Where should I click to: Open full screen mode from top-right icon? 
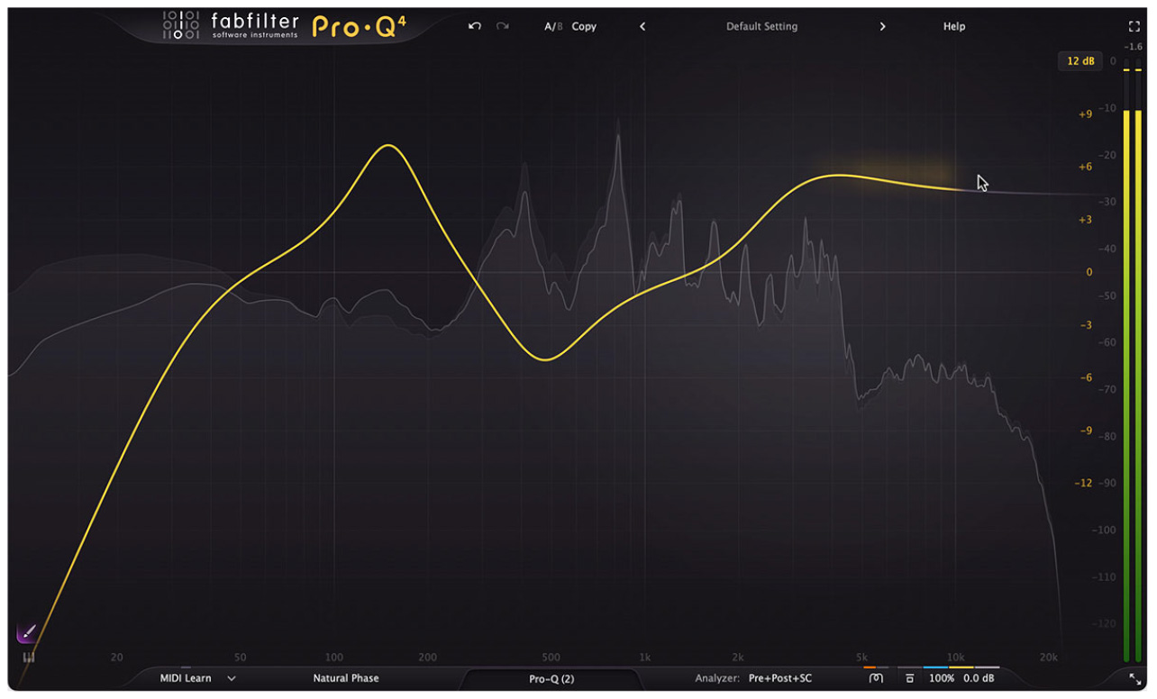tap(1134, 26)
